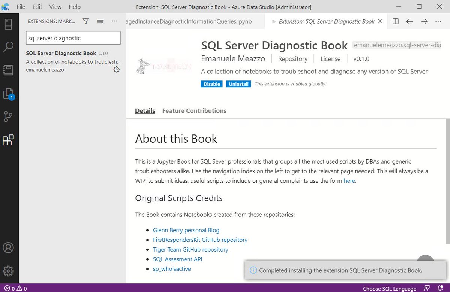Click Choose SQL Language in status bar
The height and width of the screenshot is (292, 450).
pos(390,288)
